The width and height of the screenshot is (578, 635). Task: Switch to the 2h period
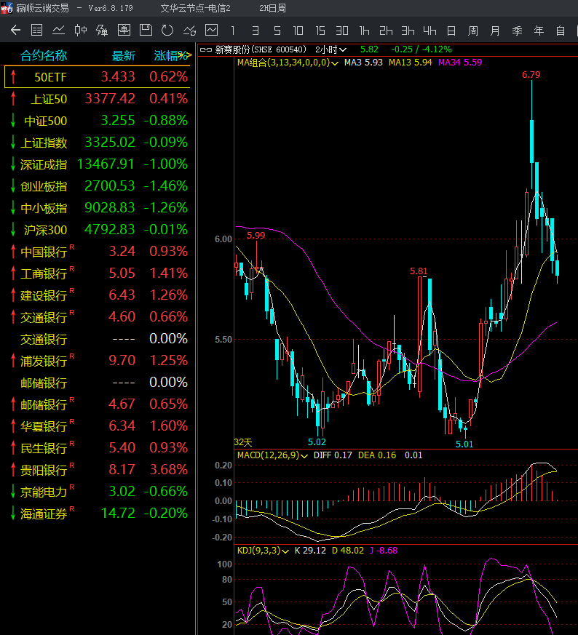pyautogui.click(x=386, y=31)
